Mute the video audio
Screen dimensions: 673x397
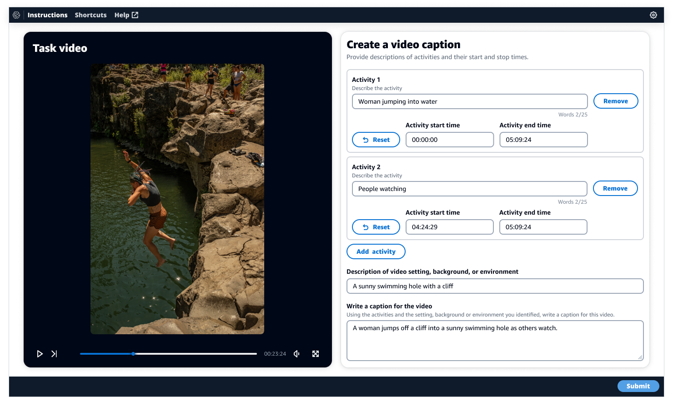[x=296, y=353]
